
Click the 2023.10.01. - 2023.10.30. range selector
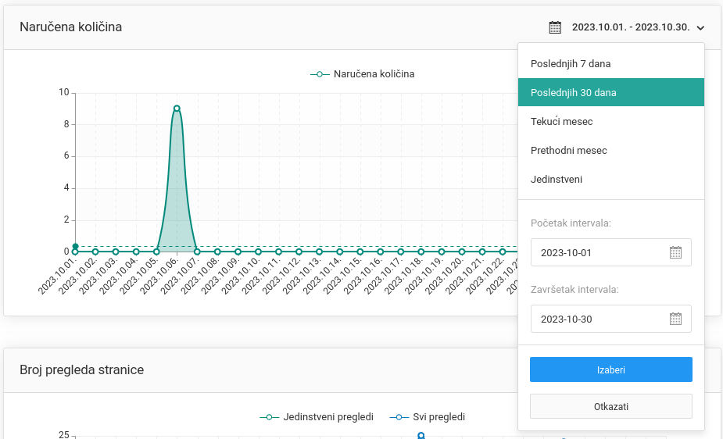click(x=630, y=27)
